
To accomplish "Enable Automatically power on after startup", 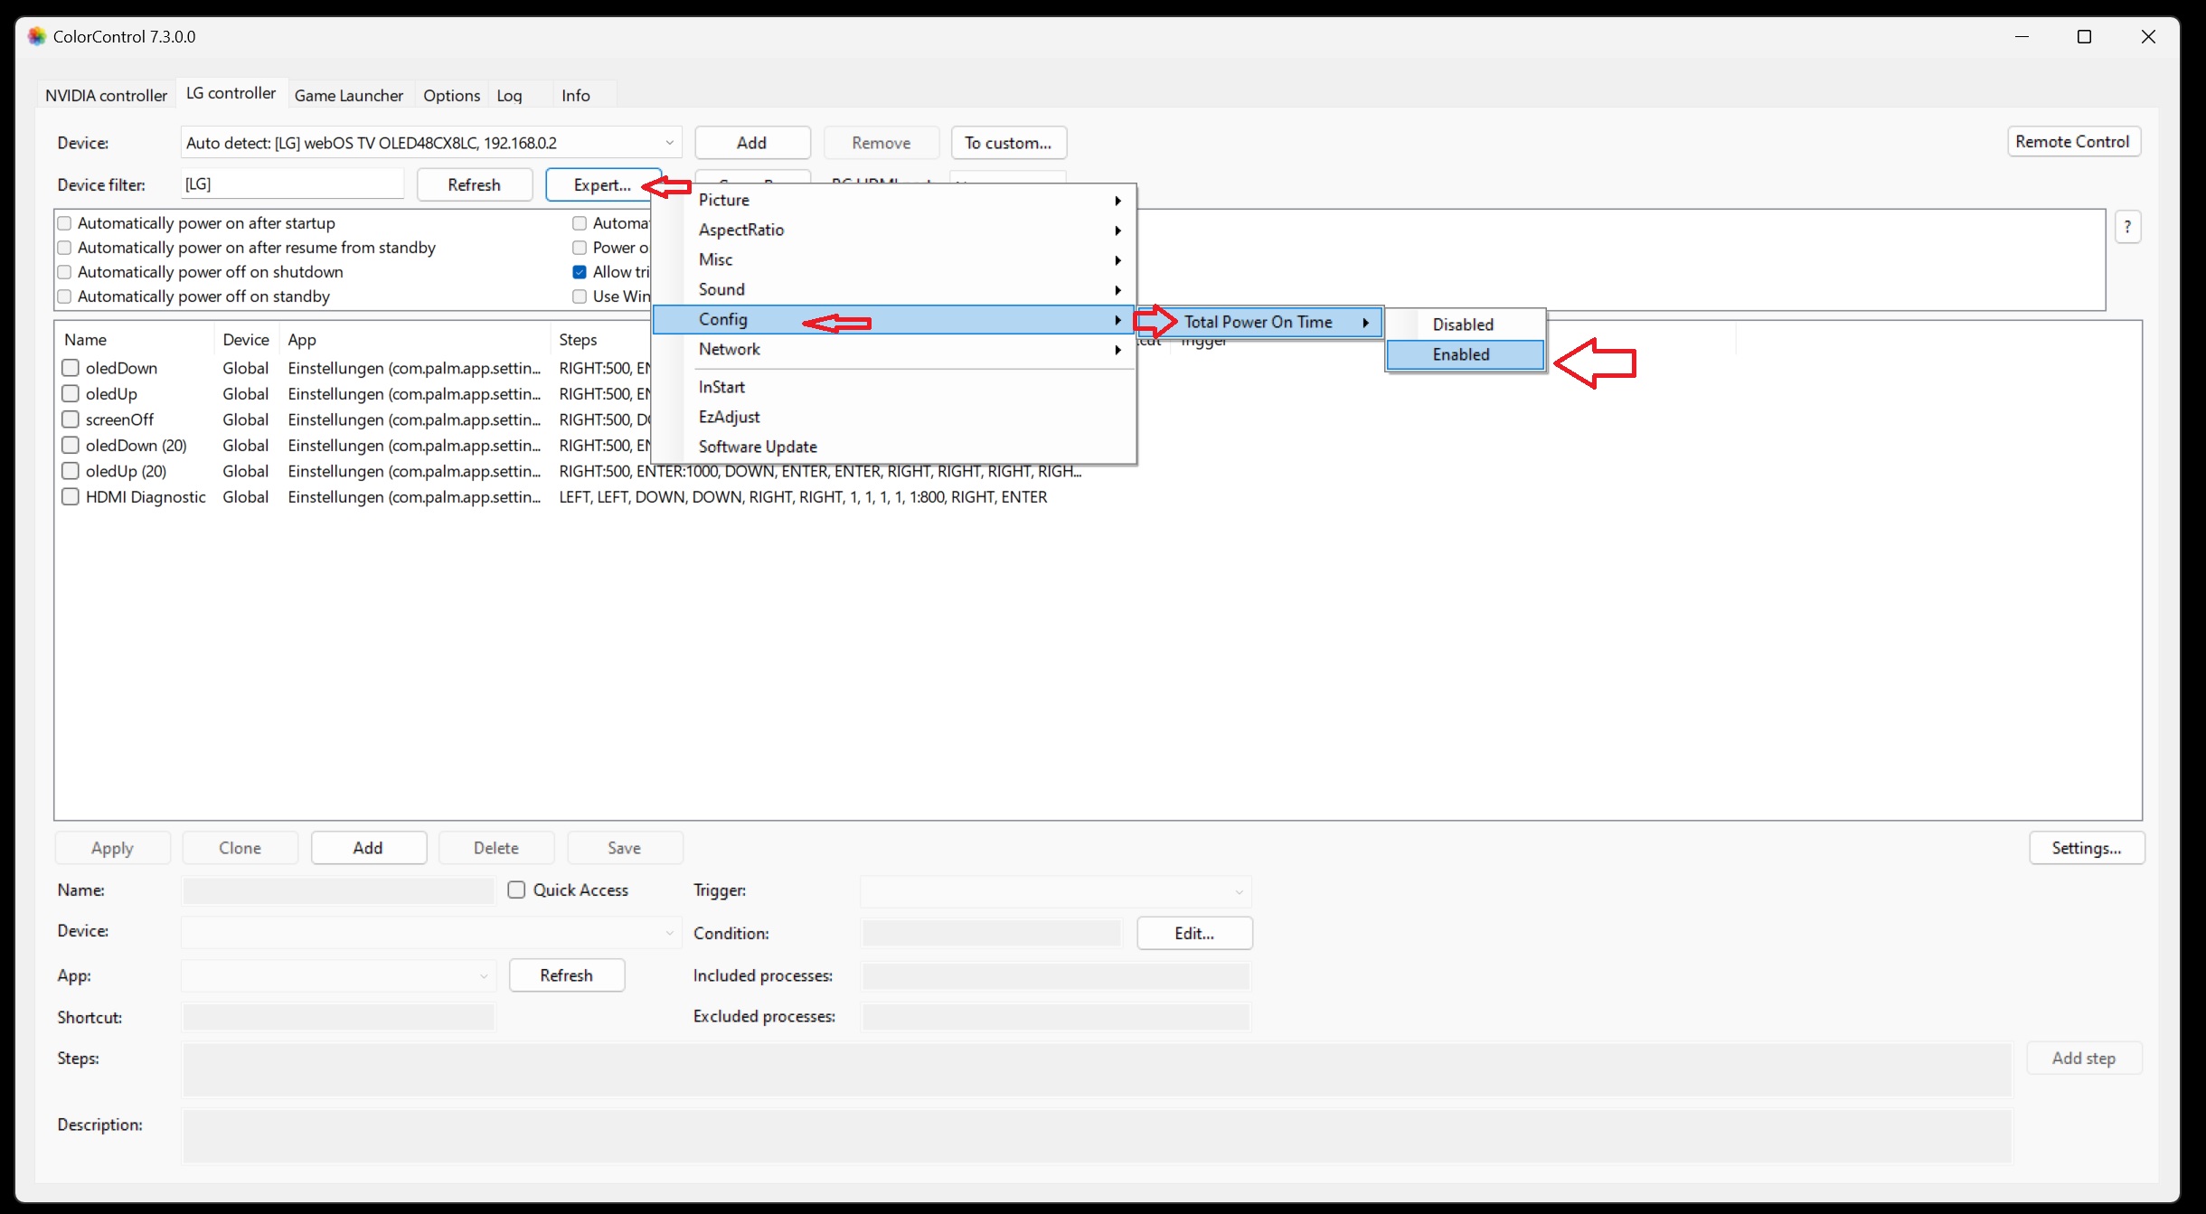I will click(x=65, y=223).
